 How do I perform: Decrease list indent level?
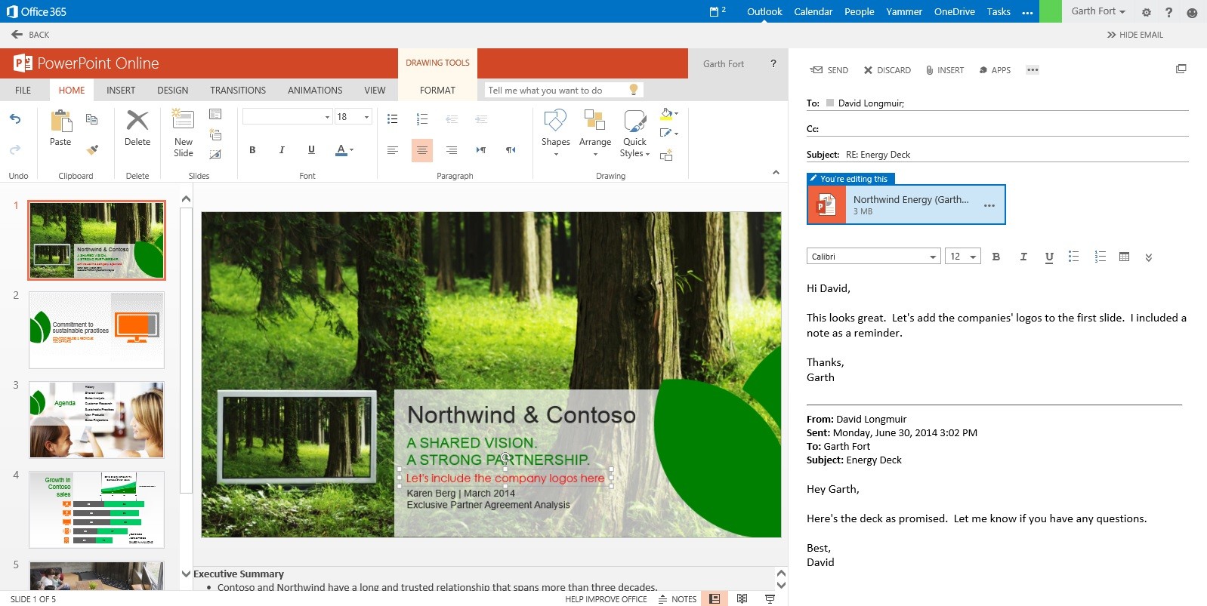tap(452, 118)
